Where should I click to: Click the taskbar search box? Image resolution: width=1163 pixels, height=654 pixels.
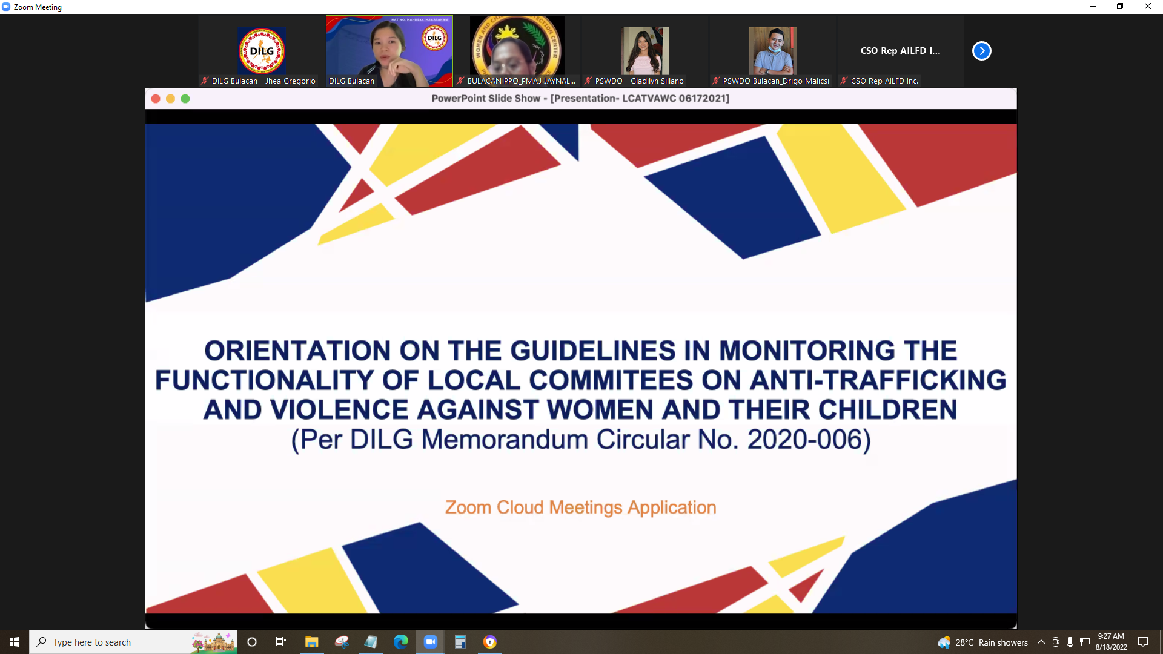click(133, 642)
